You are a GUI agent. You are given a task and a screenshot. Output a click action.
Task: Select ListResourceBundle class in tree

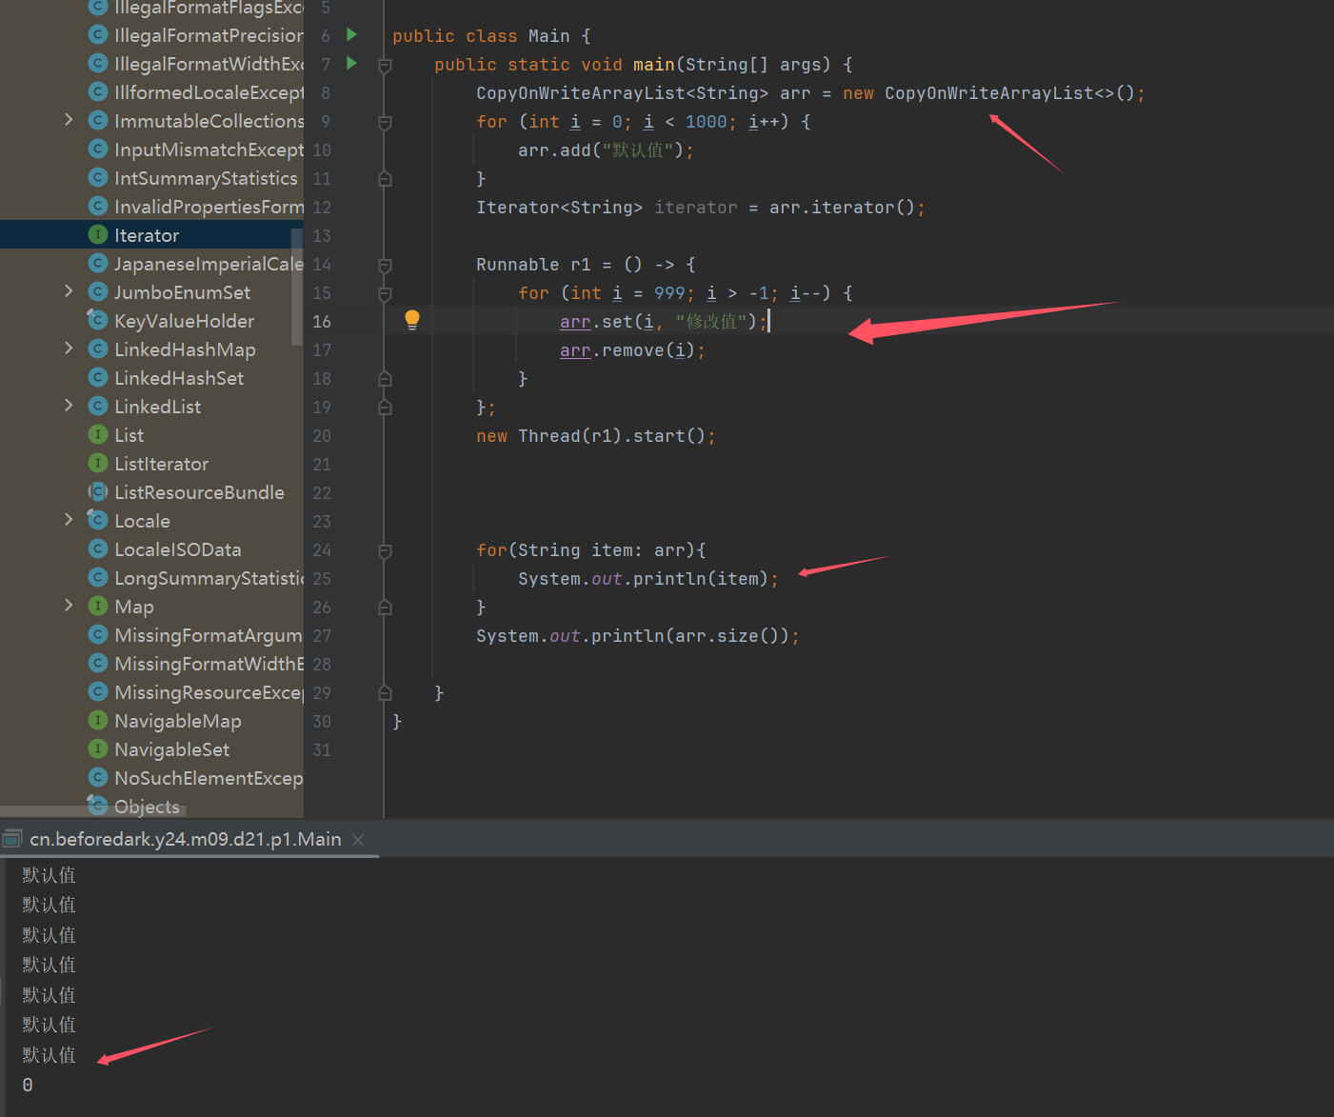pyautogui.click(x=199, y=492)
